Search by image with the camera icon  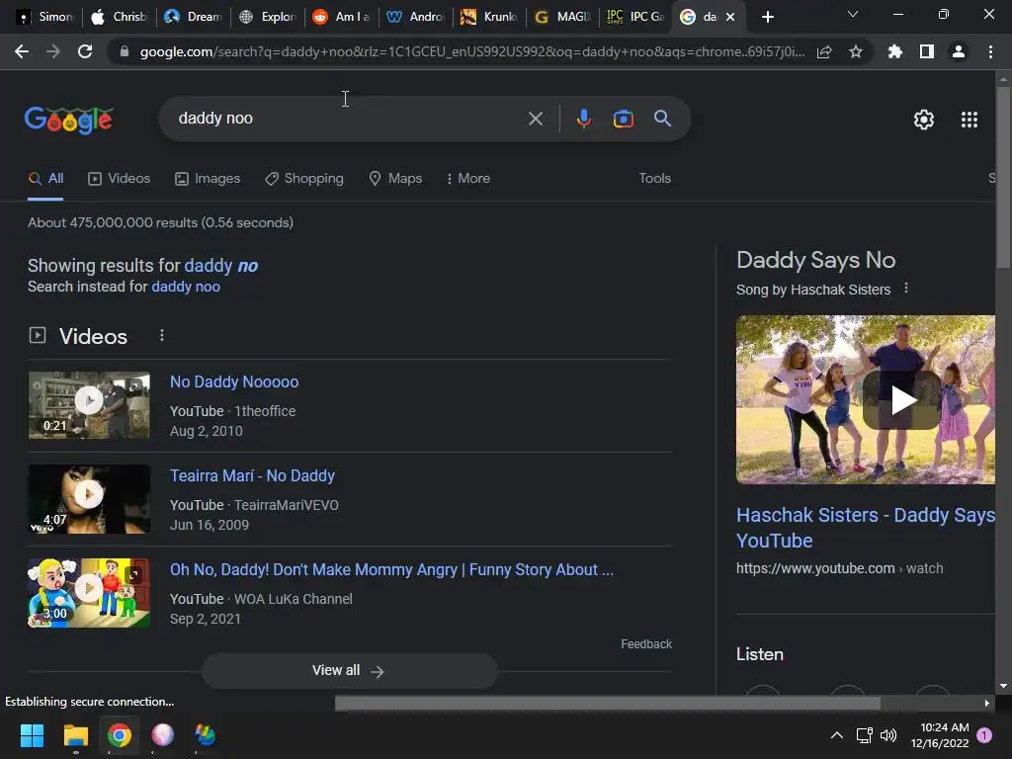(x=623, y=119)
